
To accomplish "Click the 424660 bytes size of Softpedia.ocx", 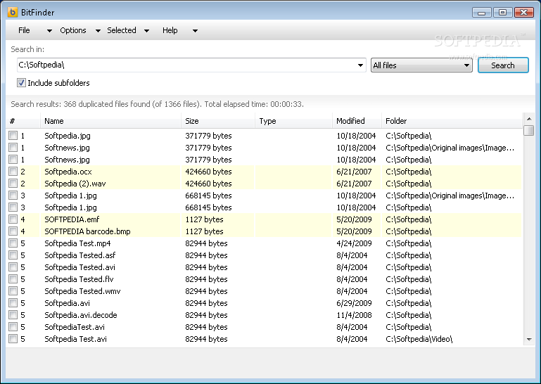I will [x=208, y=172].
